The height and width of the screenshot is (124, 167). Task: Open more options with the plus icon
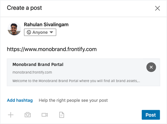pyautogui.click(x=11, y=115)
